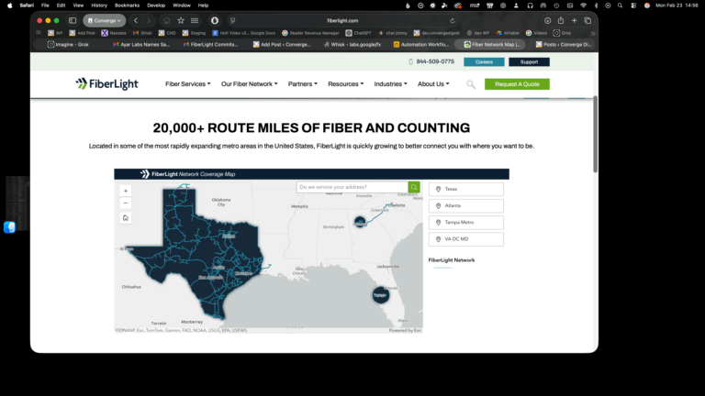The height and width of the screenshot is (396, 705).
Task: Open the ChatGPT bookmark
Action: pyautogui.click(x=358, y=33)
